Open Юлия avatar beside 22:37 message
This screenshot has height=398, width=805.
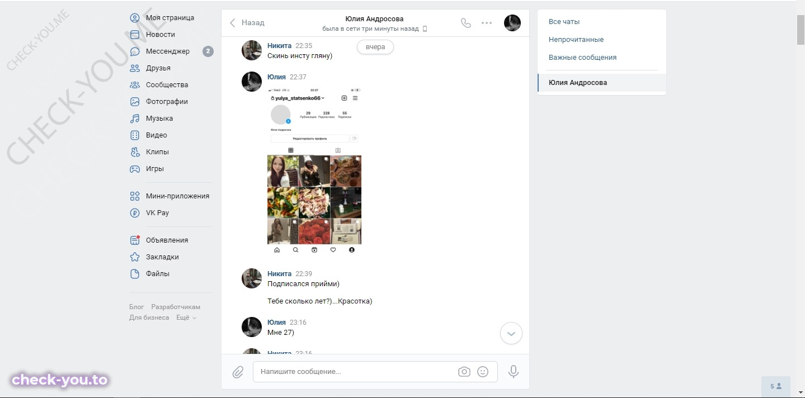(x=252, y=82)
